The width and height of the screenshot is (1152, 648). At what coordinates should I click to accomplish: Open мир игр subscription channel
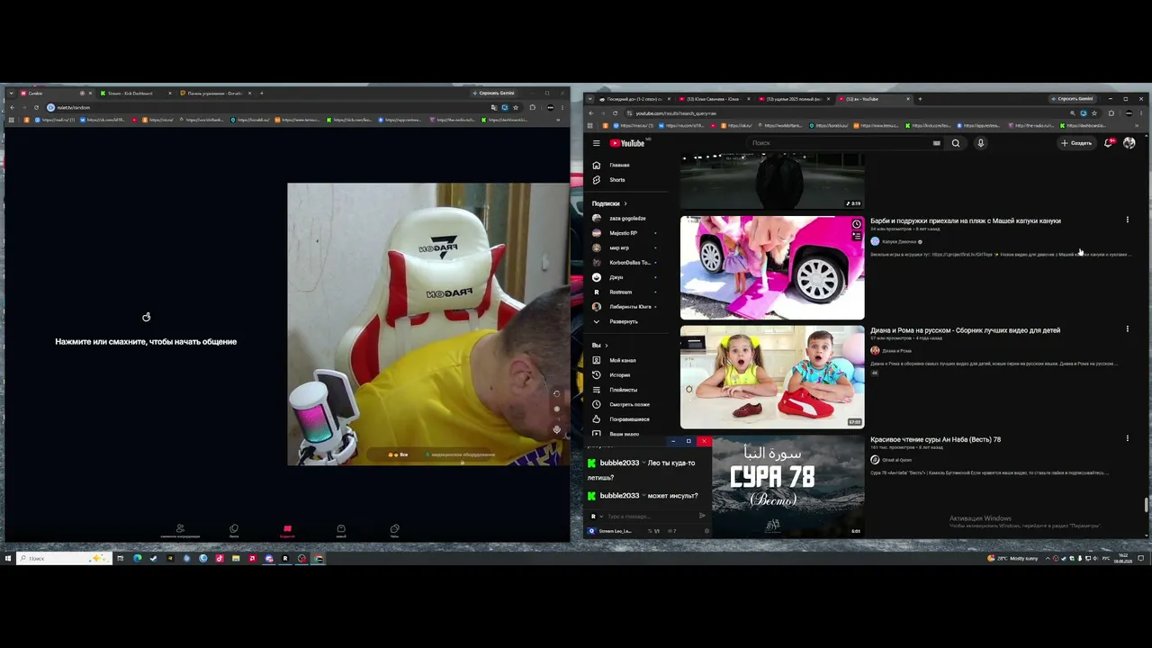coord(625,247)
